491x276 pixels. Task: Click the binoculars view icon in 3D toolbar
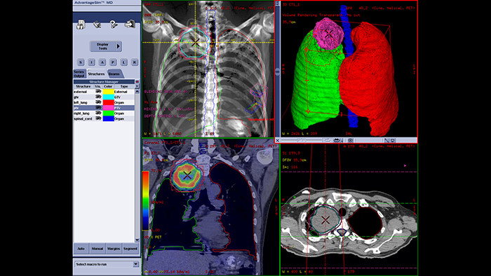pyautogui.click(x=337, y=140)
